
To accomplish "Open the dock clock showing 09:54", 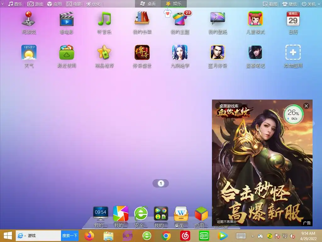I will click(x=100, y=214).
